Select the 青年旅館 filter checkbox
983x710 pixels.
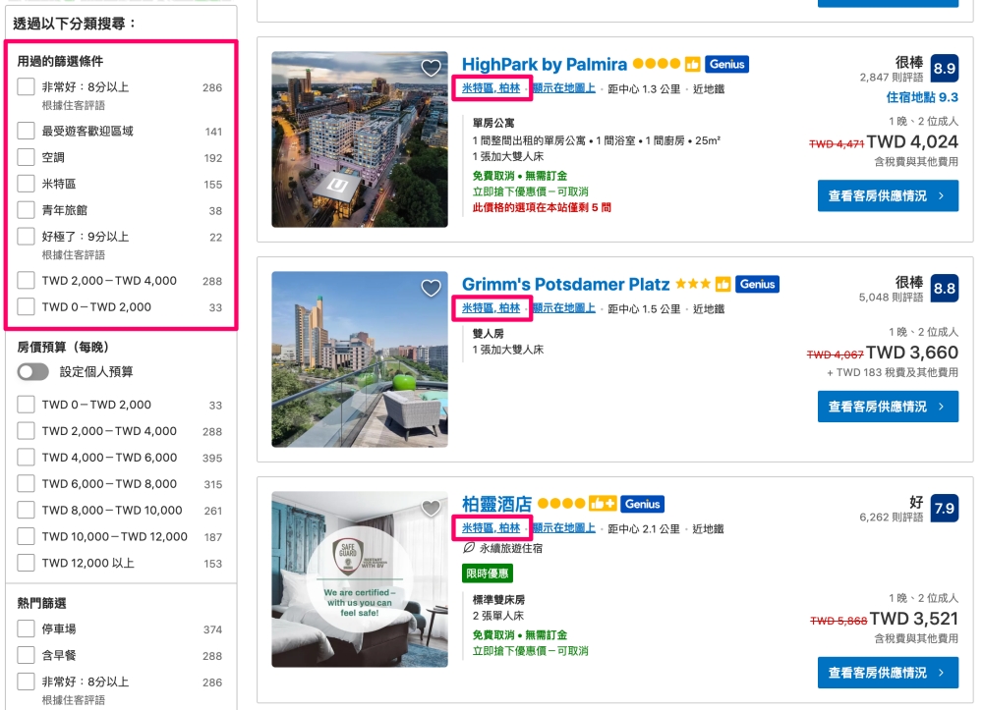(26, 210)
